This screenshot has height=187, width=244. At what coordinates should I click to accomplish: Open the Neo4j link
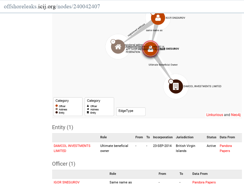tap(236, 115)
